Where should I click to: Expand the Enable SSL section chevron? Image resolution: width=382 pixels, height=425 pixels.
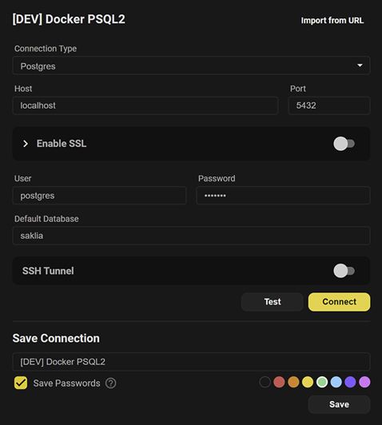click(x=26, y=144)
